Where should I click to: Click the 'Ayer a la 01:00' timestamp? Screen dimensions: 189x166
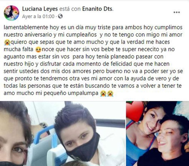38,16
